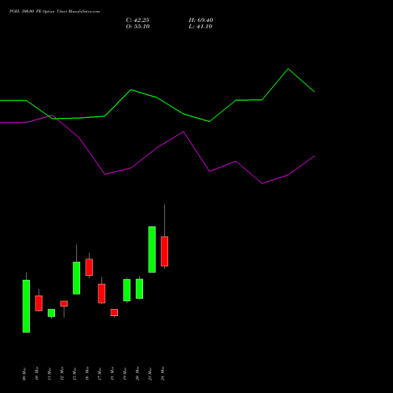The height and width of the screenshot is (393, 393).
Task: Select the '11 Mar' date axis label
Action: click(50, 374)
